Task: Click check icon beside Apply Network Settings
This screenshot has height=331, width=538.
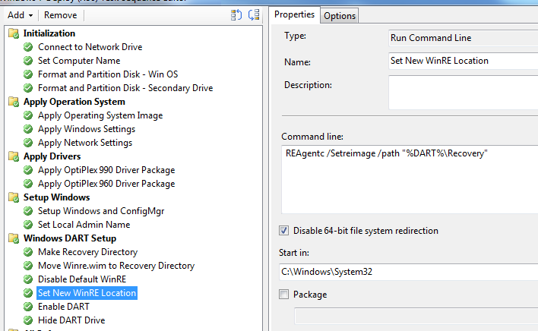Action: tap(28, 143)
